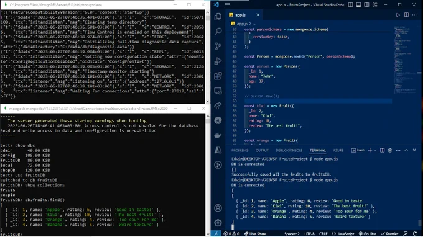This screenshot has width=423, height=237.
Task: Select the bash terminal profile label
Action: [358, 150]
